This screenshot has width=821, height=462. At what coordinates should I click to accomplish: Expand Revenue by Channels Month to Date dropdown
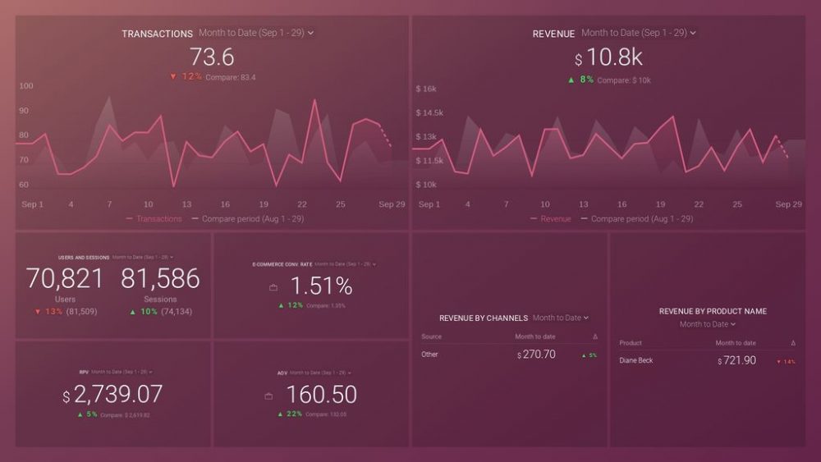(x=561, y=318)
